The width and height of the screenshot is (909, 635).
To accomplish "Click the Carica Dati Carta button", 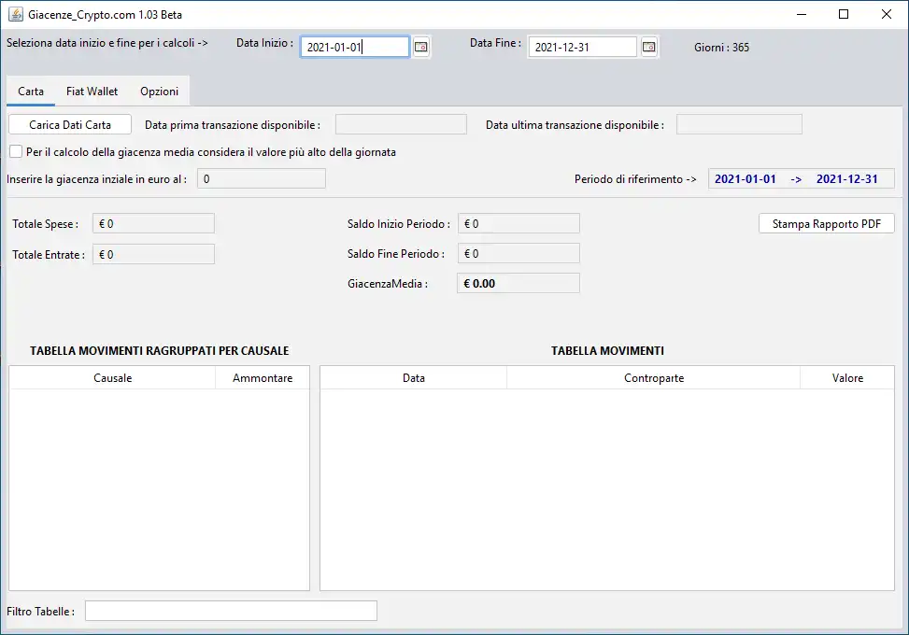I will 69,124.
